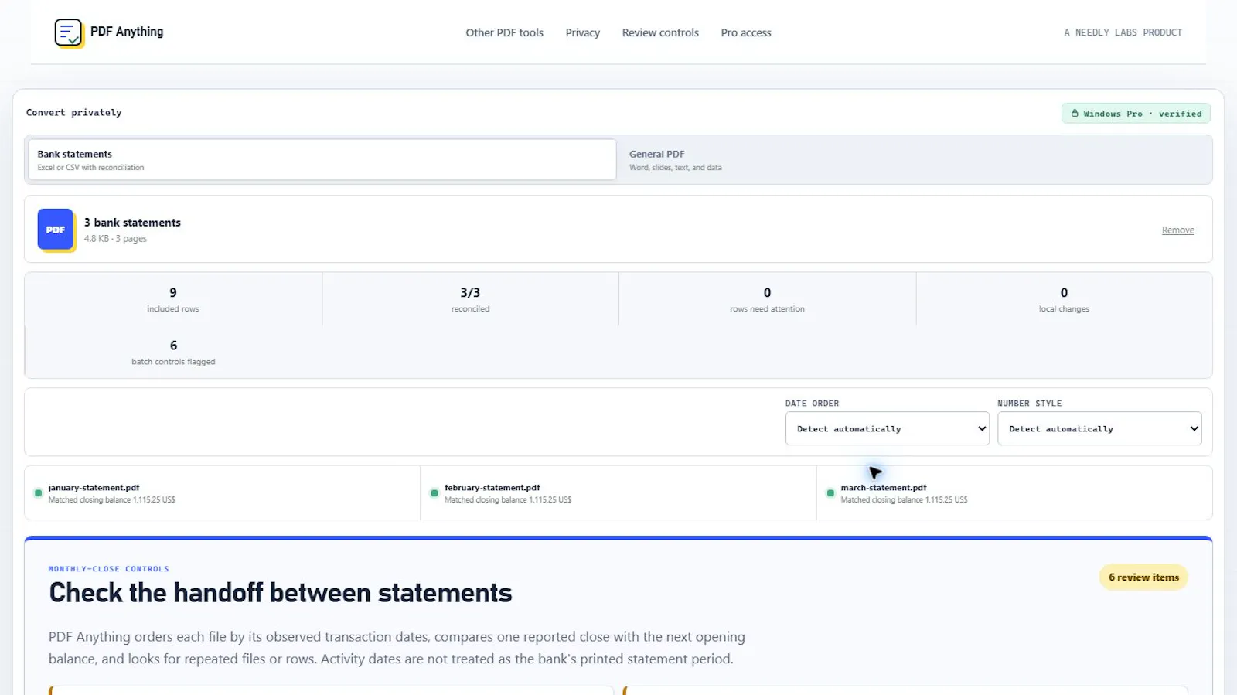Image resolution: width=1237 pixels, height=695 pixels.
Task: Click the 0 rows need attention statistic
Action: [767, 299]
